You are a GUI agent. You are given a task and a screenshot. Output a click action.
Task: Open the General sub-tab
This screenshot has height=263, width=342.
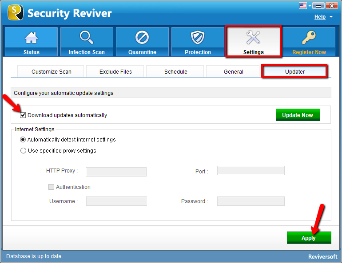click(x=233, y=71)
